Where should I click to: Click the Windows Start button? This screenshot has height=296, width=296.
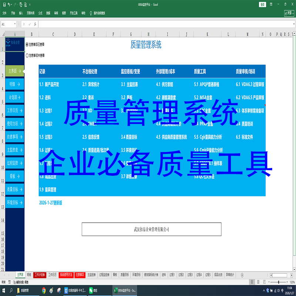click(x=3, y=290)
